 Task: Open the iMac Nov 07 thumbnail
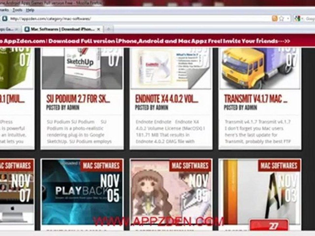(17, 192)
